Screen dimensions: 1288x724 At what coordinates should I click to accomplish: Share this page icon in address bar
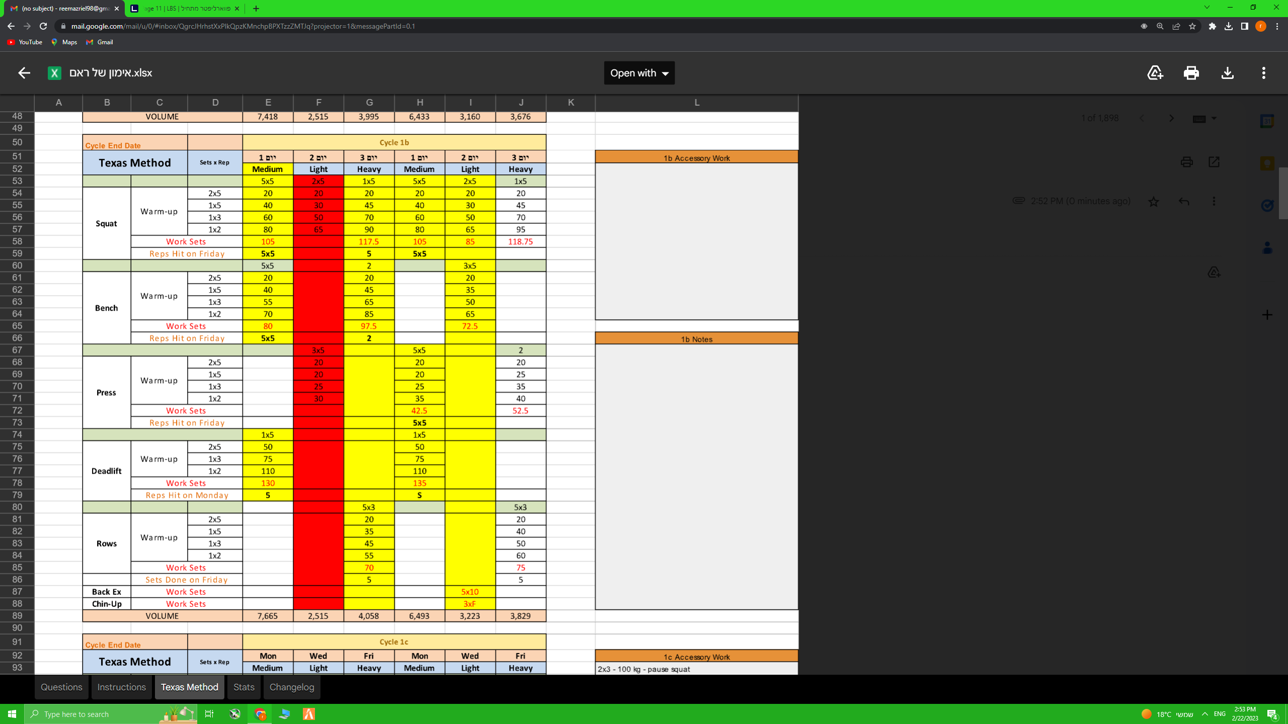pos(1176,26)
